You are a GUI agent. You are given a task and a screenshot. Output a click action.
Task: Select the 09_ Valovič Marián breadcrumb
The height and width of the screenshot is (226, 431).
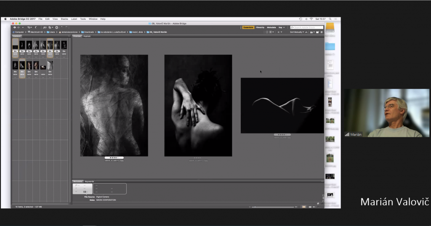click(x=157, y=32)
